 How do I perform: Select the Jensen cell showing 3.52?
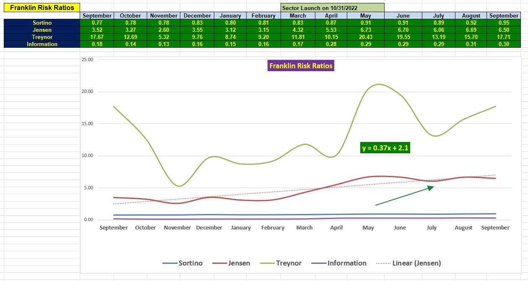(x=97, y=30)
